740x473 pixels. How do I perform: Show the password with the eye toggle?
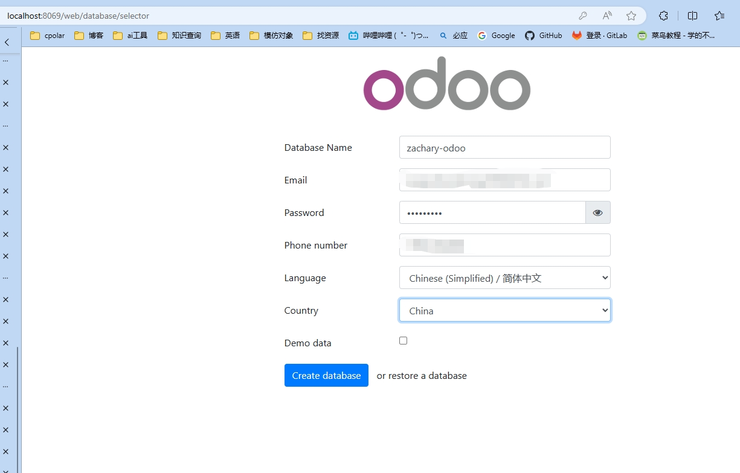click(x=597, y=212)
